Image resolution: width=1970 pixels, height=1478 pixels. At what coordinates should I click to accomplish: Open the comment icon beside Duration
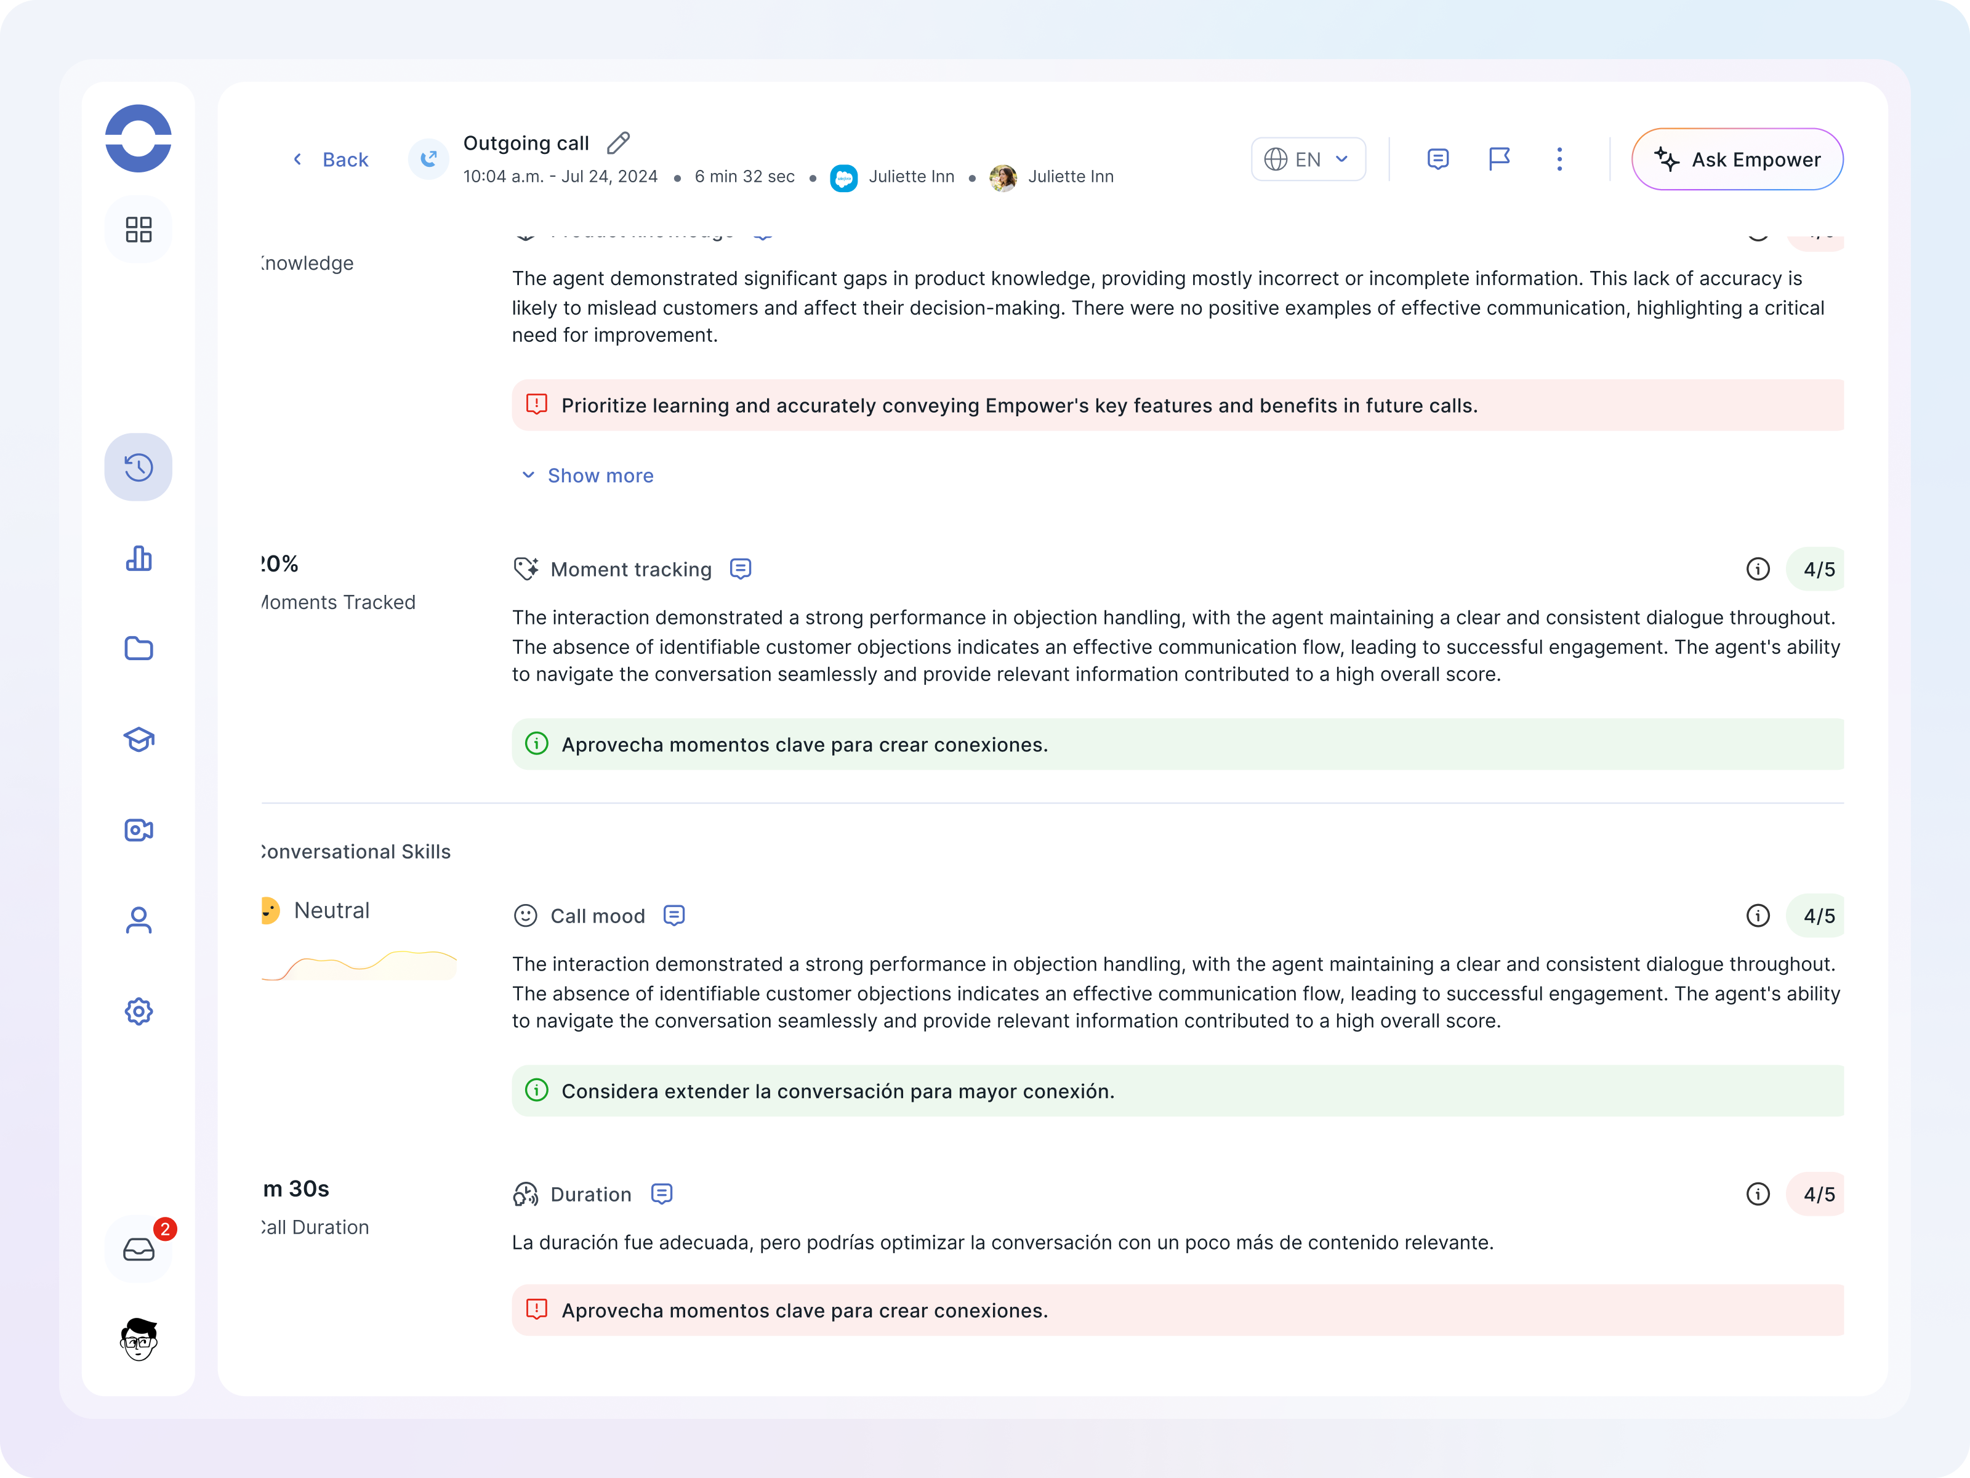[661, 1194]
